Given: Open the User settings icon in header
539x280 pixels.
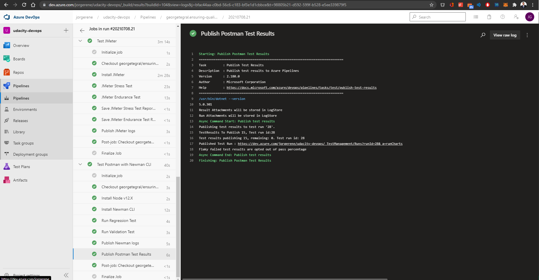Looking at the screenshot, I should point(516,17).
